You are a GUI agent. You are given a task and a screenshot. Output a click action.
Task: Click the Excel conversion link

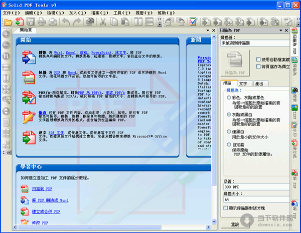(71, 52)
